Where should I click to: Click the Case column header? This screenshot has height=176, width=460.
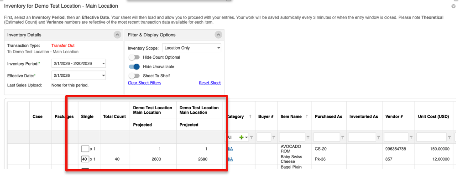coord(37,116)
